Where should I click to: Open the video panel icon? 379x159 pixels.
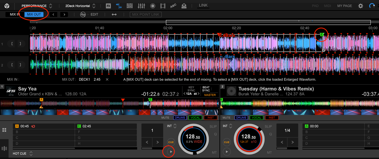point(163,6)
